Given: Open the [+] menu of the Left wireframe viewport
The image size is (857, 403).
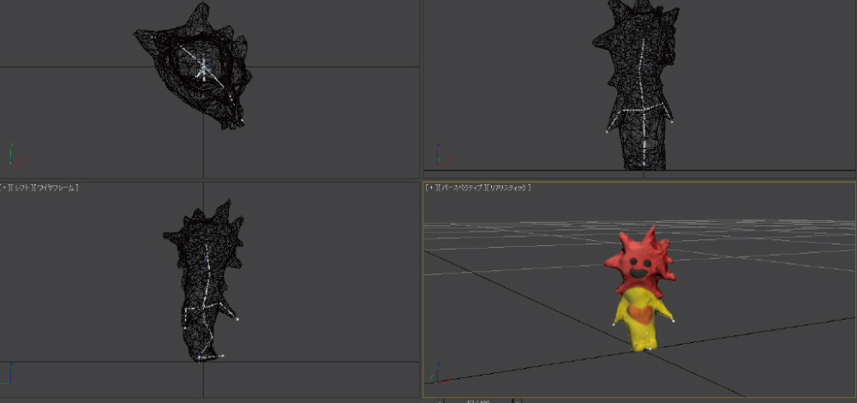Looking at the screenshot, I should pos(4,188).
